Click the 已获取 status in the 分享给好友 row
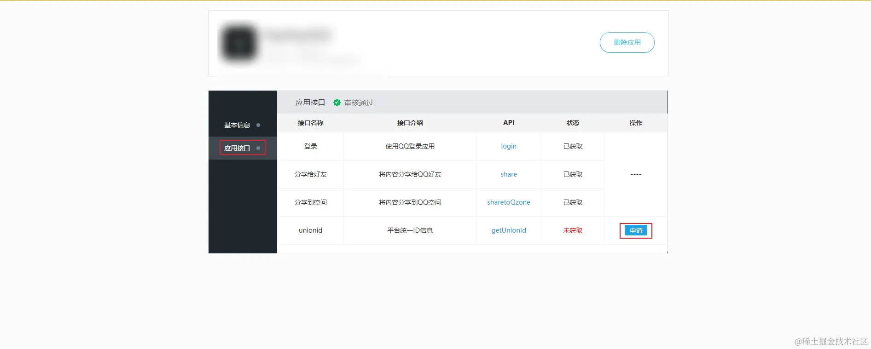 point(573,174)
